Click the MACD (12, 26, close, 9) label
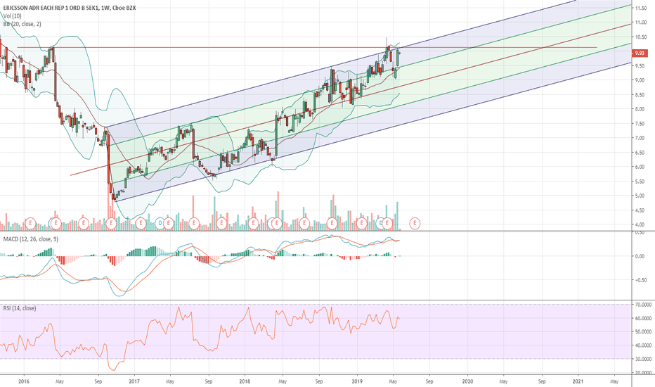Image resolution: width=655 pixels, height=387 pixels. coord(31,239)
